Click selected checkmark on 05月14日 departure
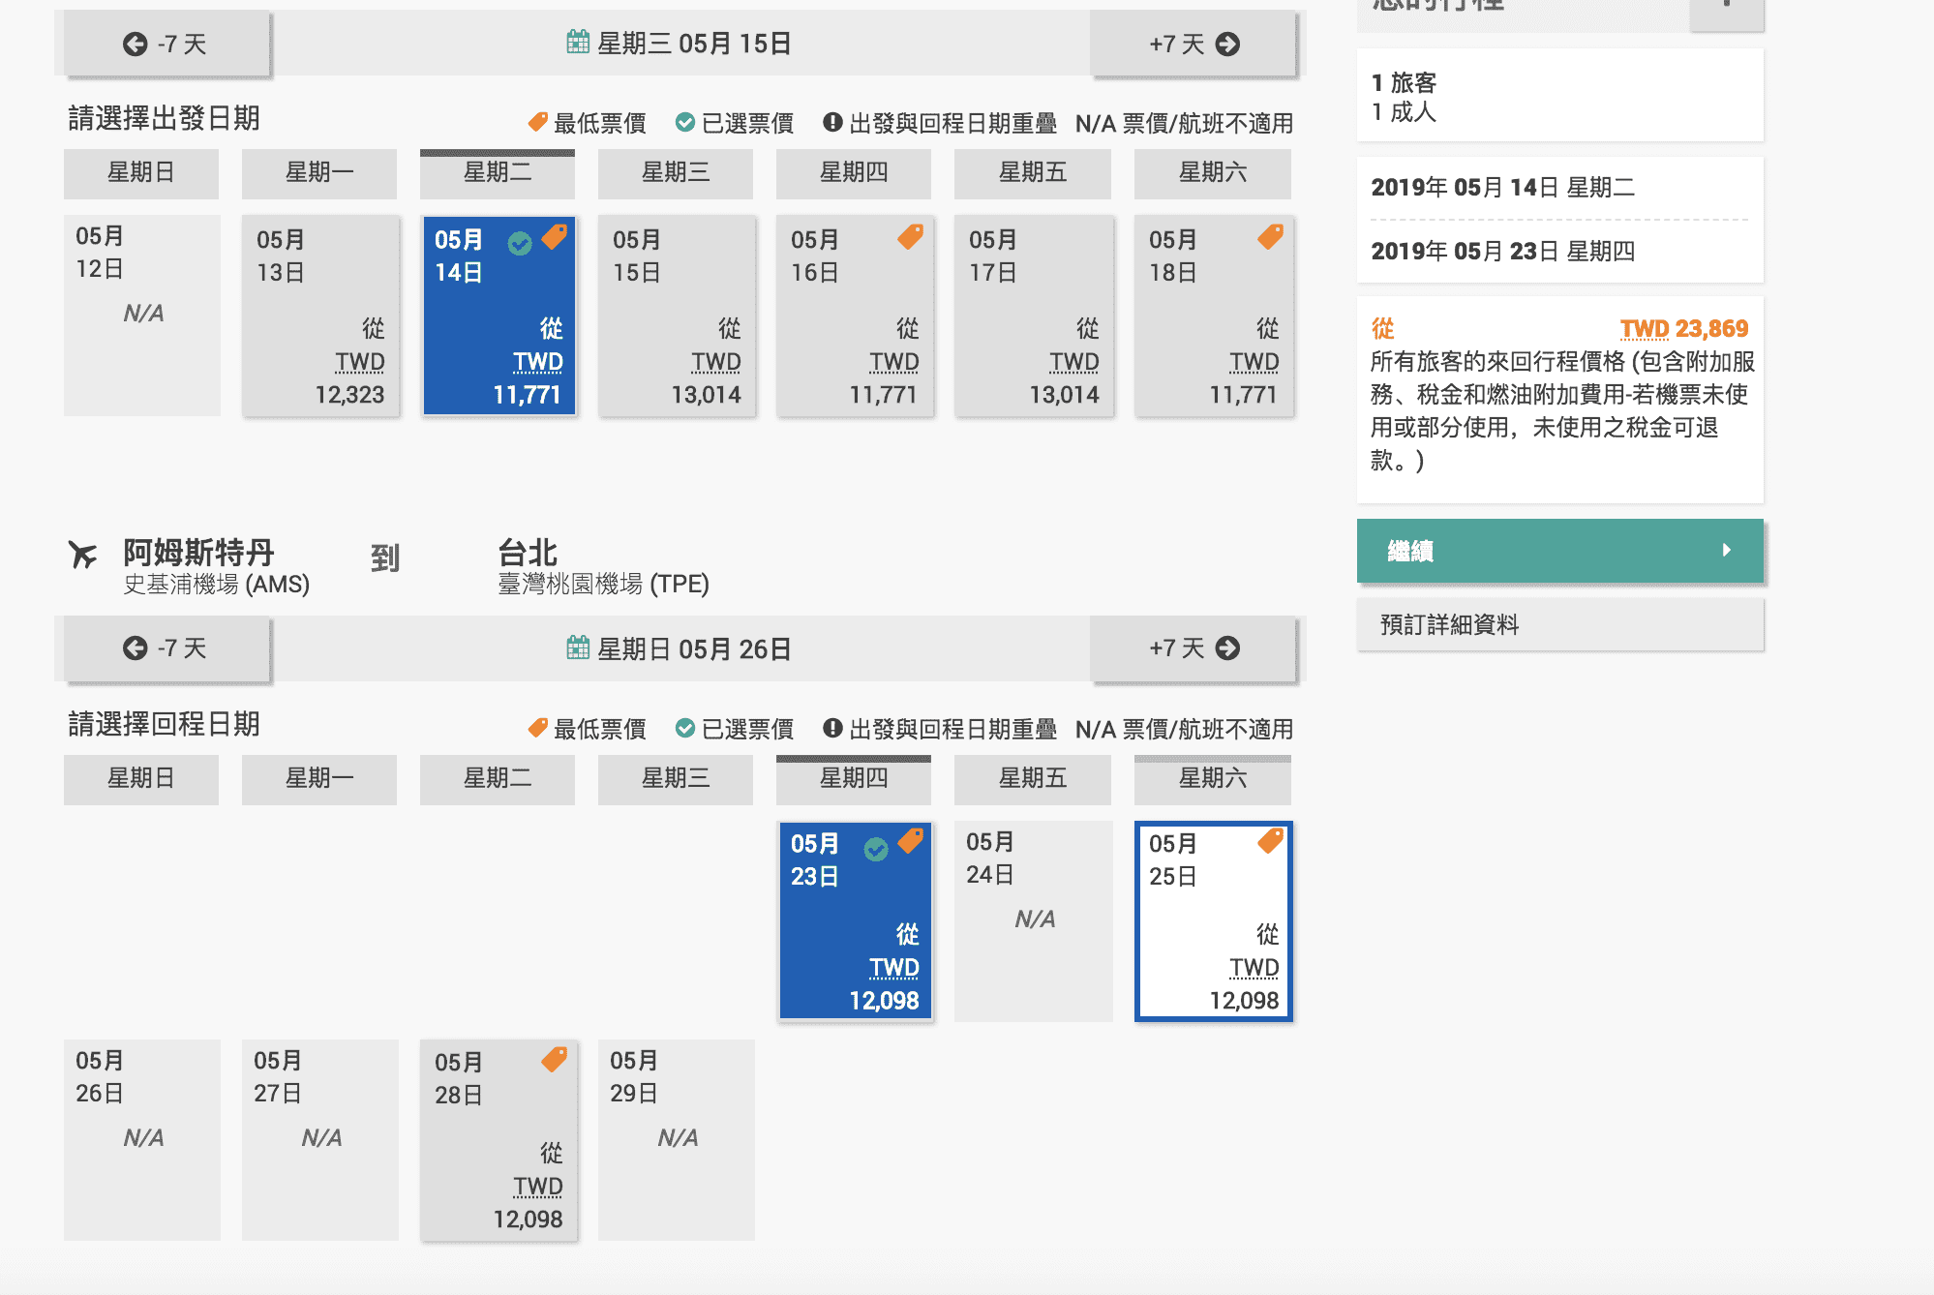The width and height of the screenshot is (1934, 1295). click(x=520, y=243)
